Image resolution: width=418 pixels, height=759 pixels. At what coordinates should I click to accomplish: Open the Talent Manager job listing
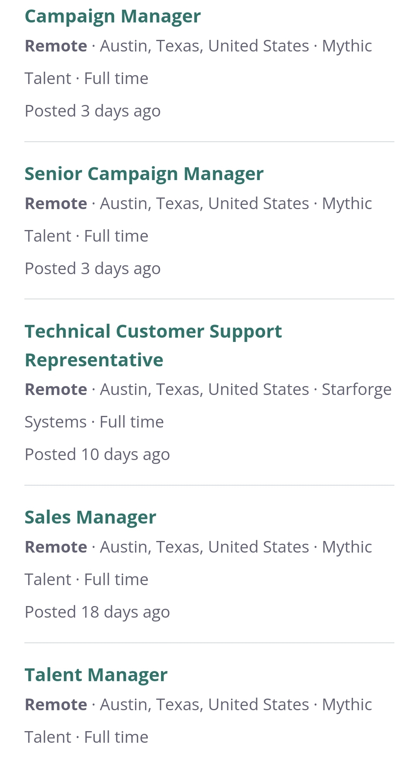tap(96, 675)
